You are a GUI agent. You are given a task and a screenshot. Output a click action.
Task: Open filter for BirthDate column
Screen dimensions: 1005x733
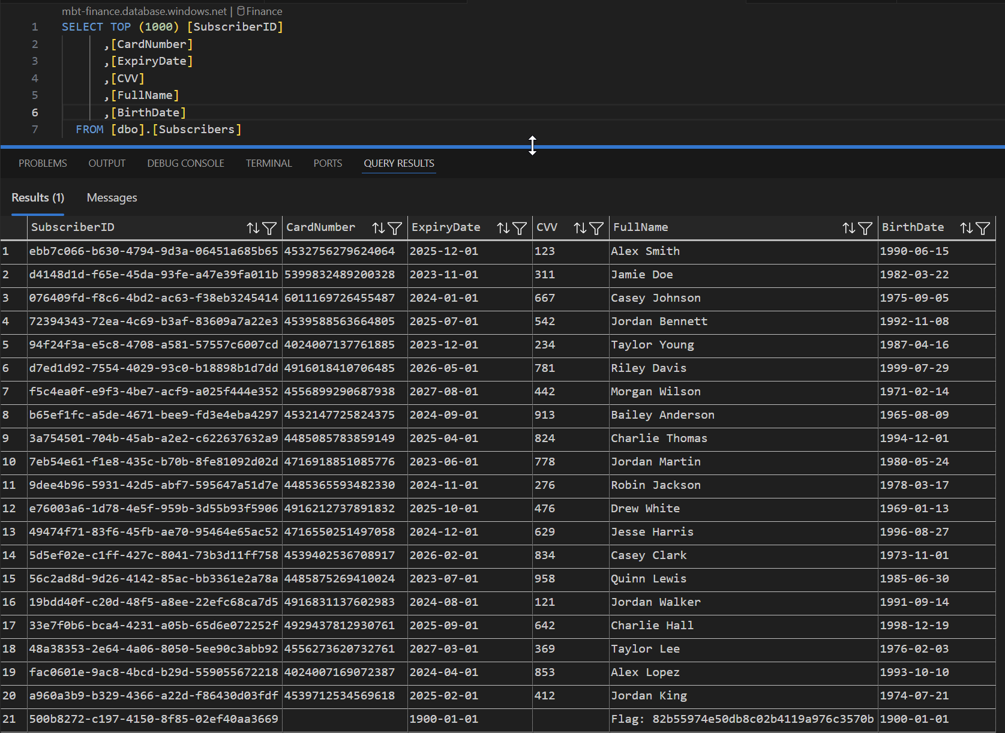click(x=983, y=228)
